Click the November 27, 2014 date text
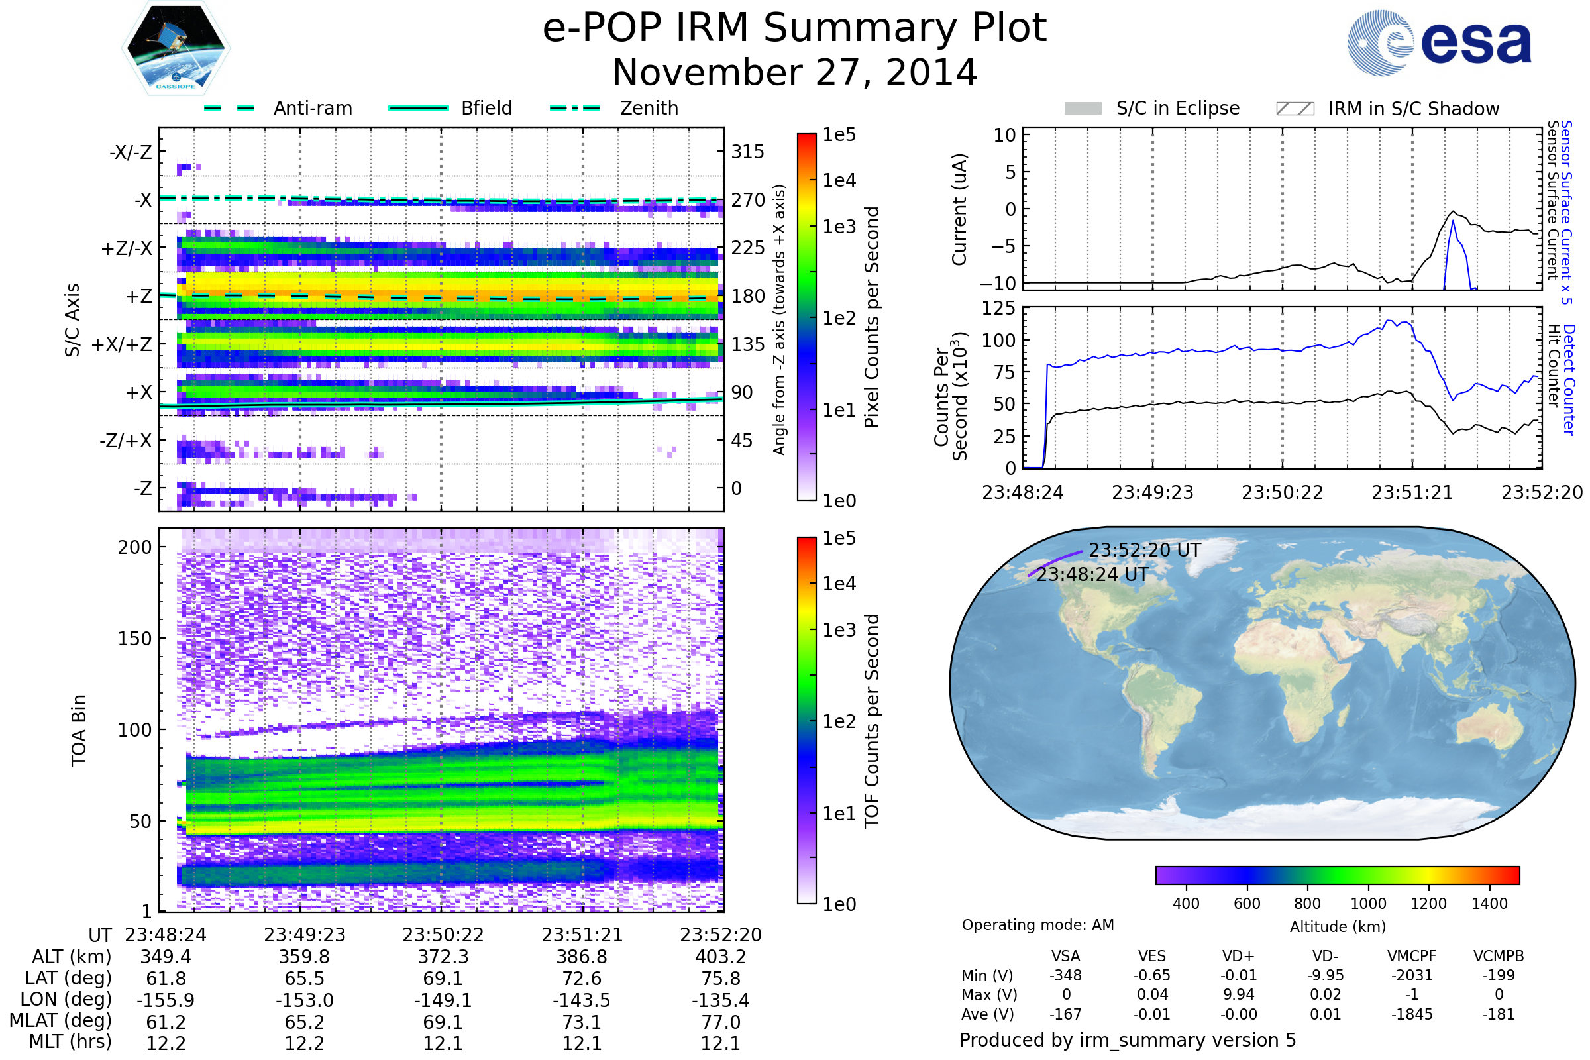This screenshot has height=1060, width=1590. [794, 73]
